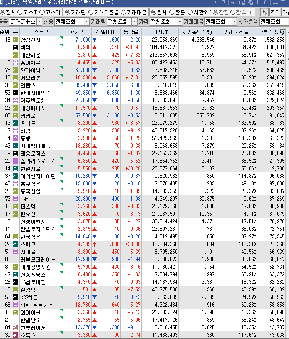The height and width of the screenshot is (339, 289).
Task: Open the 종목 ETF+ETN+스 dropdown
Action: click(x=39, y=21)
